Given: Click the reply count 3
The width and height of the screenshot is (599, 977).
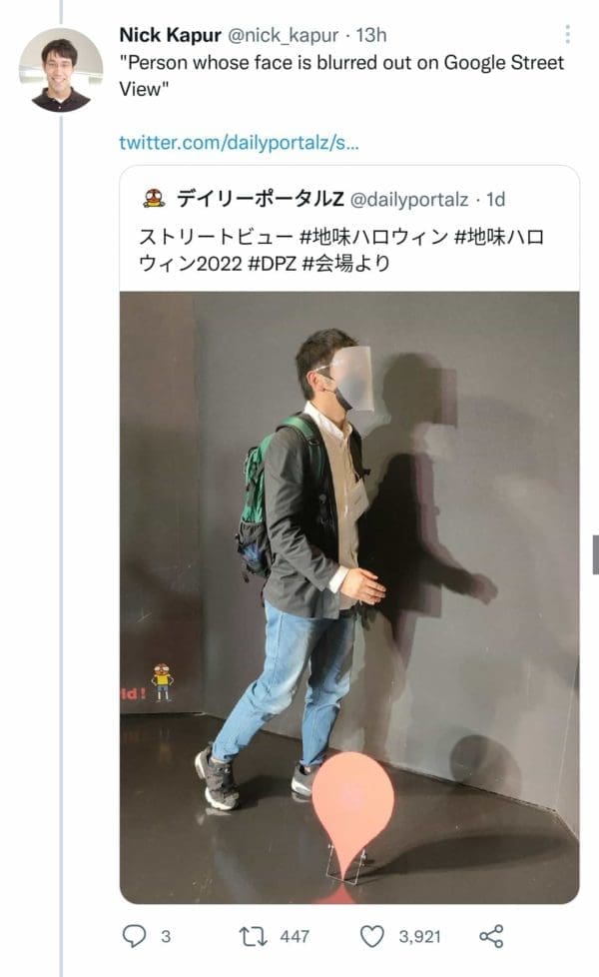Looking at the screenshot, I should 166,936.
